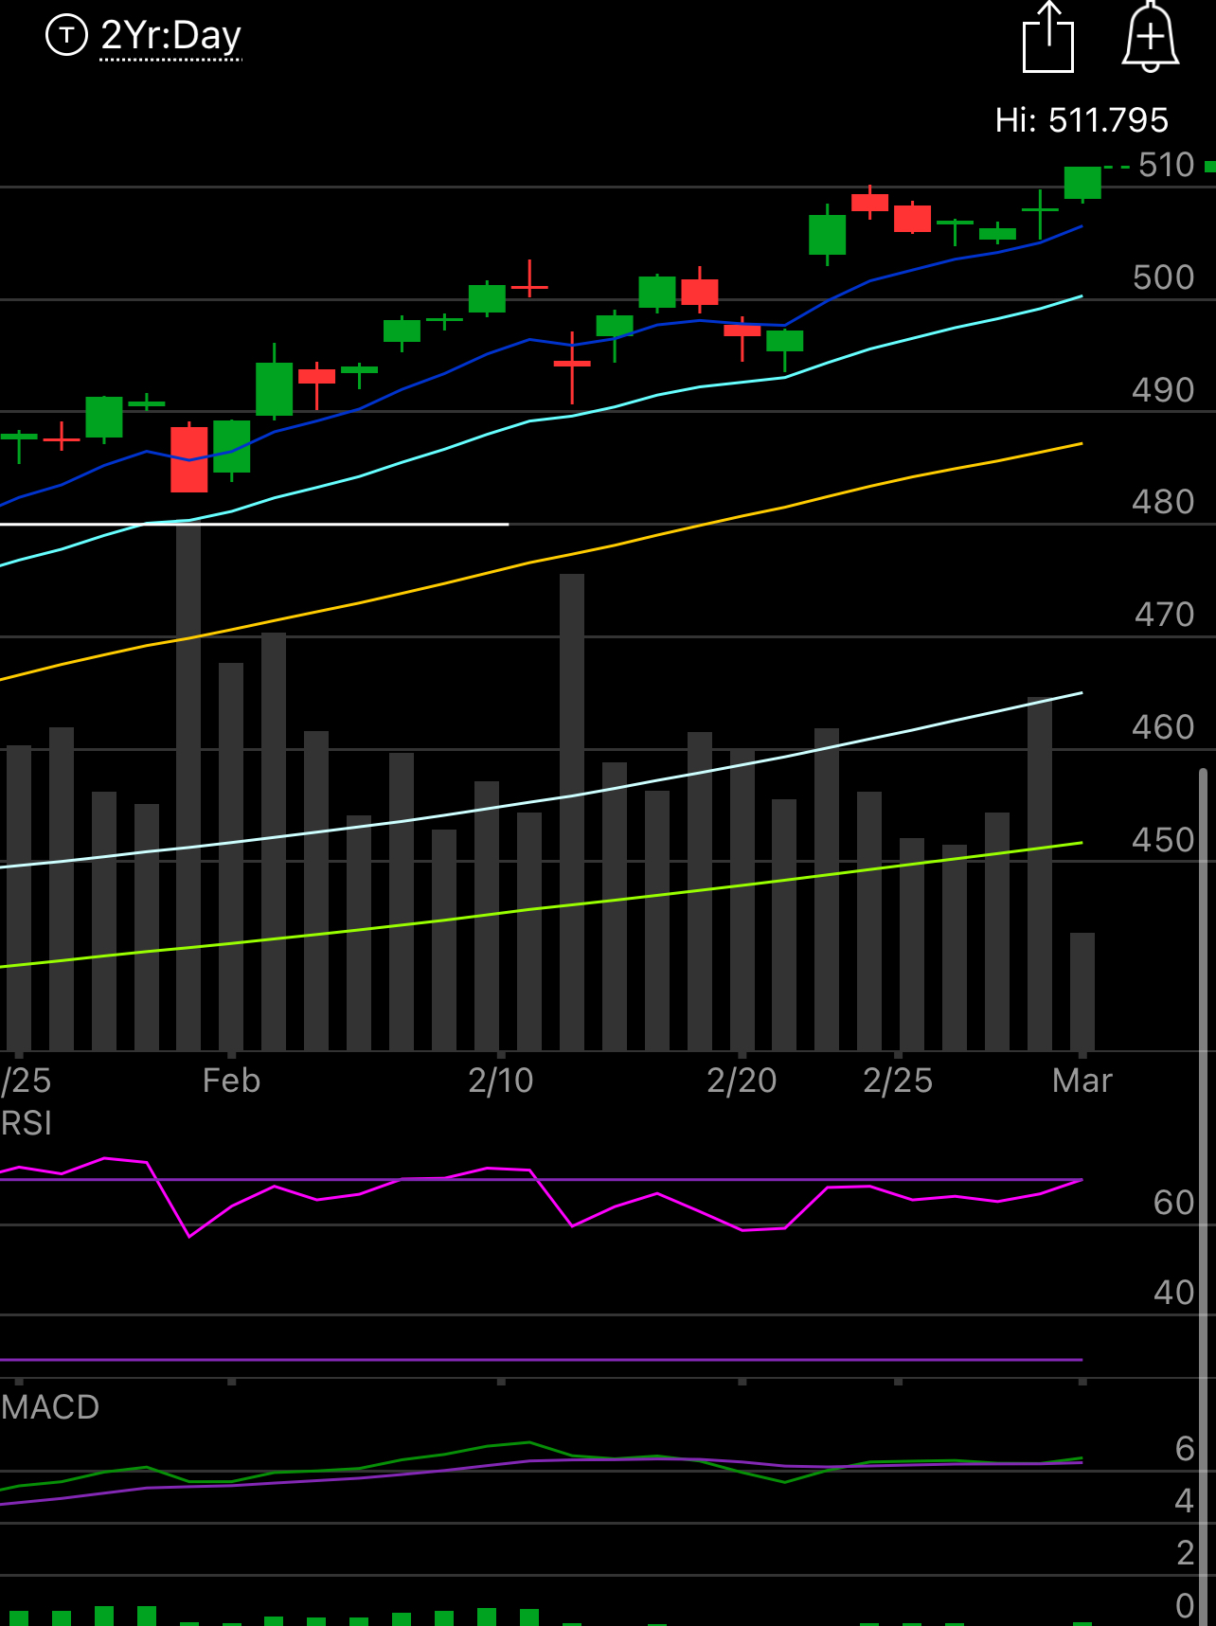Screen dimensions: 1216x1626
Task: Tap the 470 price axis label
Action: pyautogui.click(x=1165, y=615)
